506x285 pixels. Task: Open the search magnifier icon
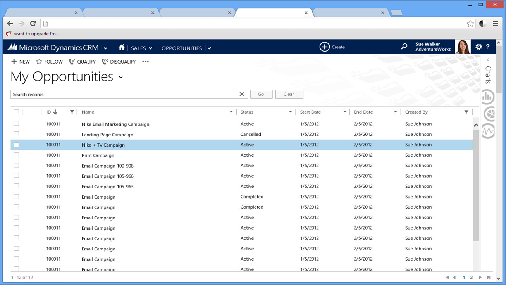(404, 47)
